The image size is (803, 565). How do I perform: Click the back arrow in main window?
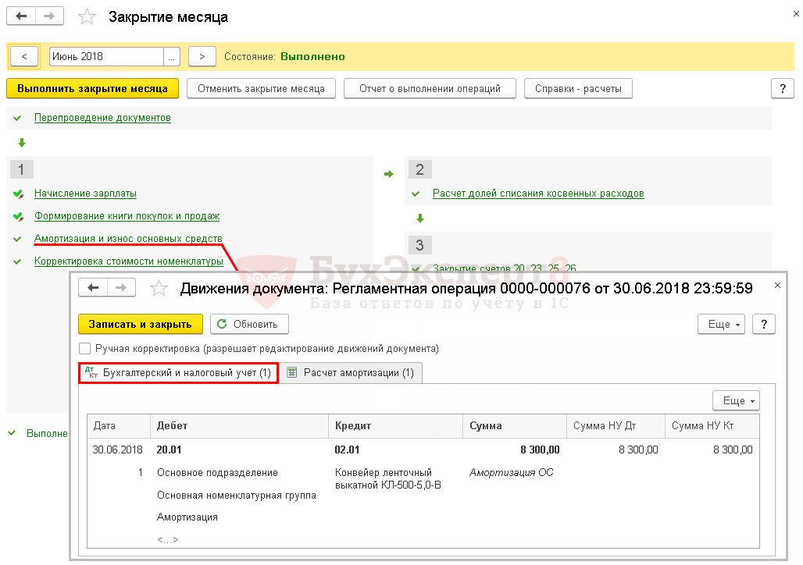22,16
